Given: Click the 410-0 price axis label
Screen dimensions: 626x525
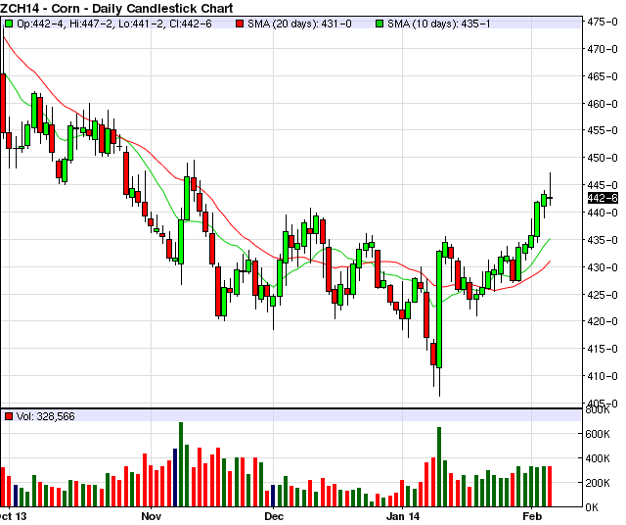Looking at the screenshot, I should [x=603, y=376].
